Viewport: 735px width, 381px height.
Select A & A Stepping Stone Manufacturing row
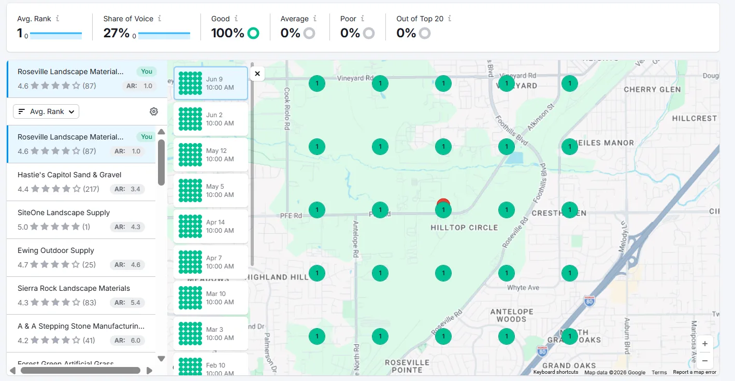[81, 333]
